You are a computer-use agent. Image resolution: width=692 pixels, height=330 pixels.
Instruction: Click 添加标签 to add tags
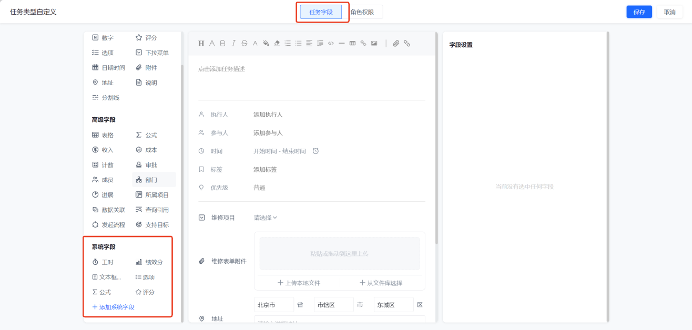click(x=265, y=170)
